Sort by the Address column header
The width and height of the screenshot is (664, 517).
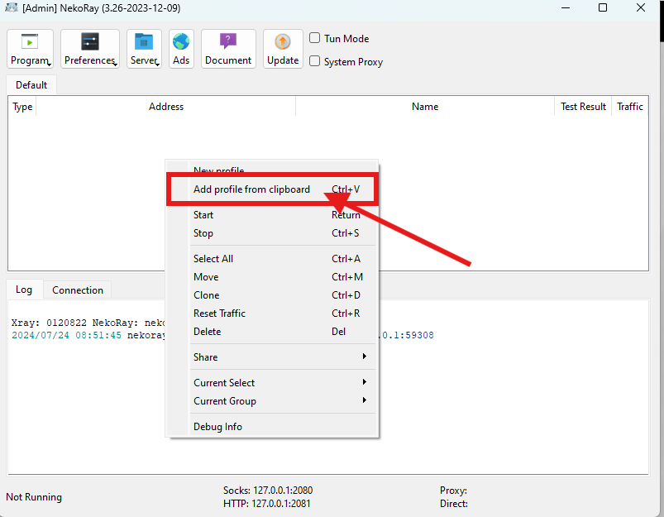166,107
